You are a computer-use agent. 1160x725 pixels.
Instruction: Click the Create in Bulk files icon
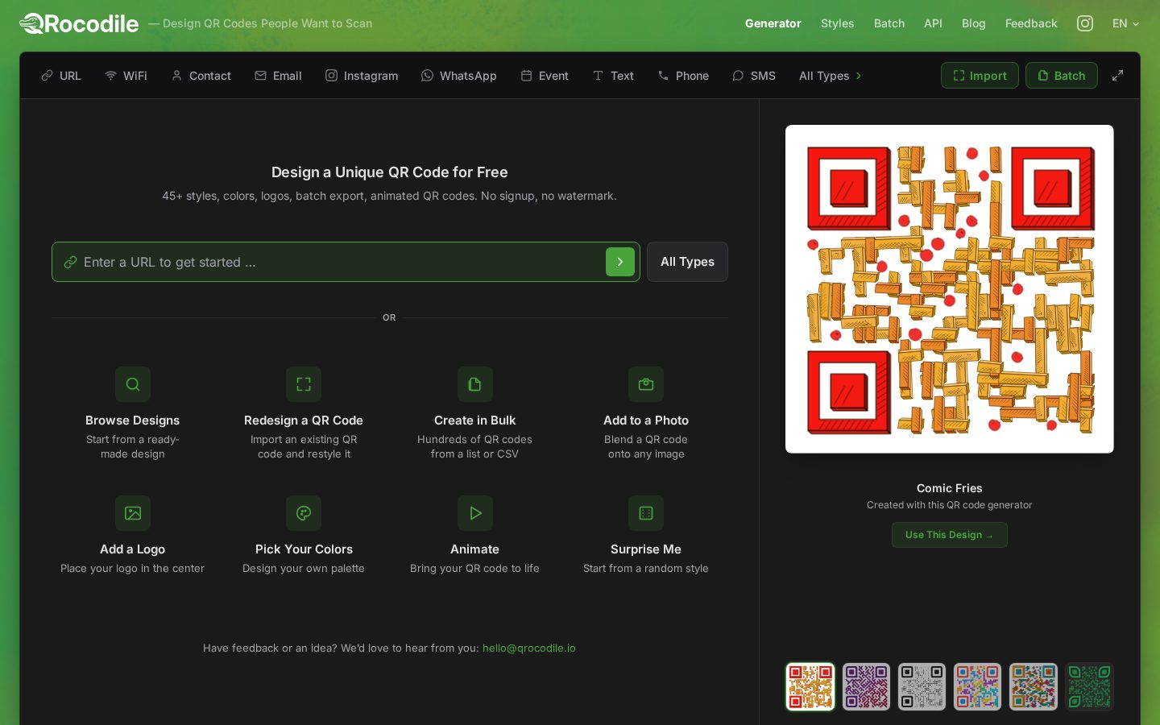click(x=475, y=384)
